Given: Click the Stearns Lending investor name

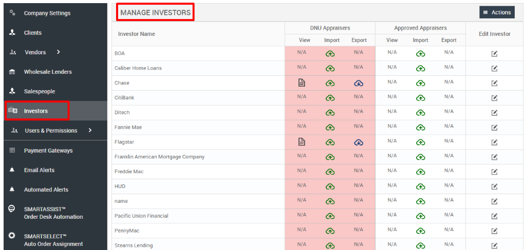Looking at the screenshot, I should 134,246.
